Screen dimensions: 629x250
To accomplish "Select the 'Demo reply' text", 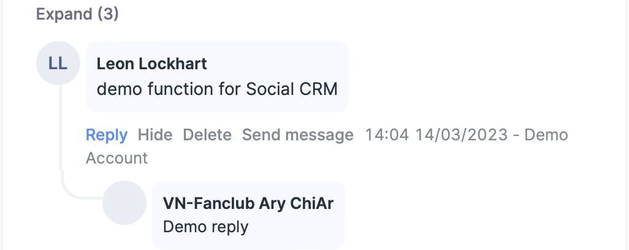I will click(x=205, y=227).
